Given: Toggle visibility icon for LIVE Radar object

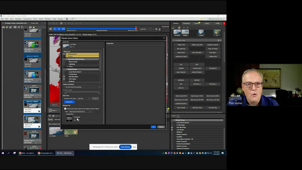Looking at the screenshot, I should 64,79.
